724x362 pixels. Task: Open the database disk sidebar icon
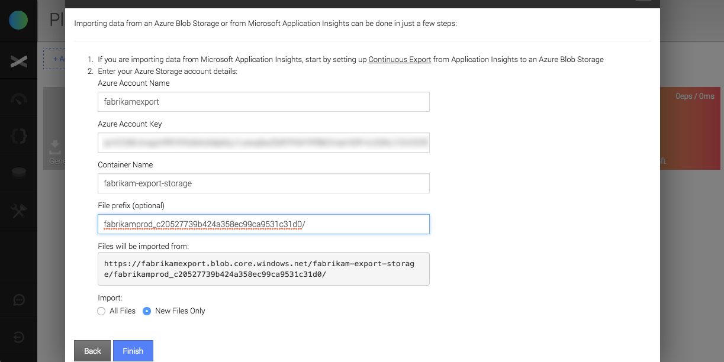pos(18,173)
